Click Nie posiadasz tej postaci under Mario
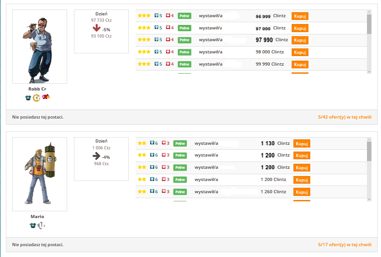Screen dimensions: 381x257 pyautogui.click(x=38, y=245)
